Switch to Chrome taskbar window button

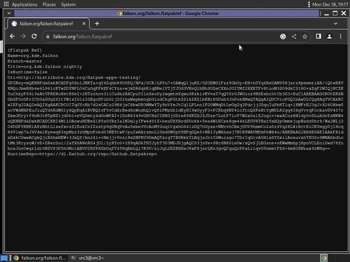click(x=40, y=258)
